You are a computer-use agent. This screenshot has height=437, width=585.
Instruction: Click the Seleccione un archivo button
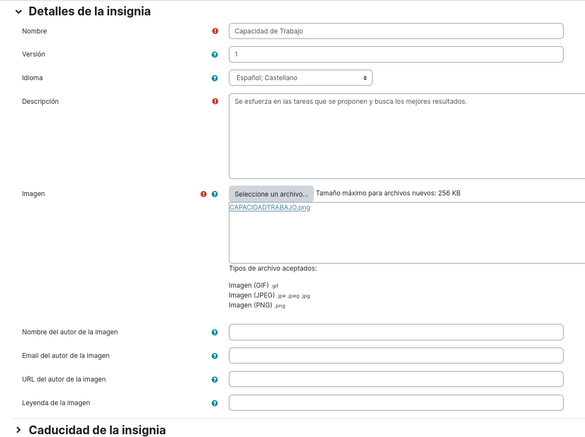[271, 194]
